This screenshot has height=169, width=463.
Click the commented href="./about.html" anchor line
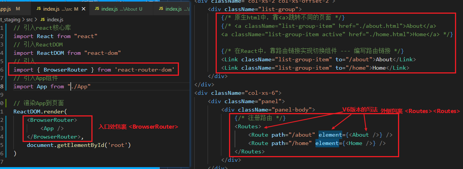coord(329,26)
